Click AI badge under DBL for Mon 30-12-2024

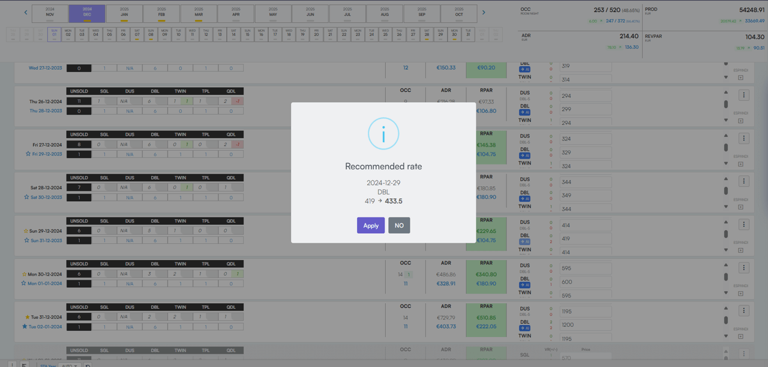[525, 285]
